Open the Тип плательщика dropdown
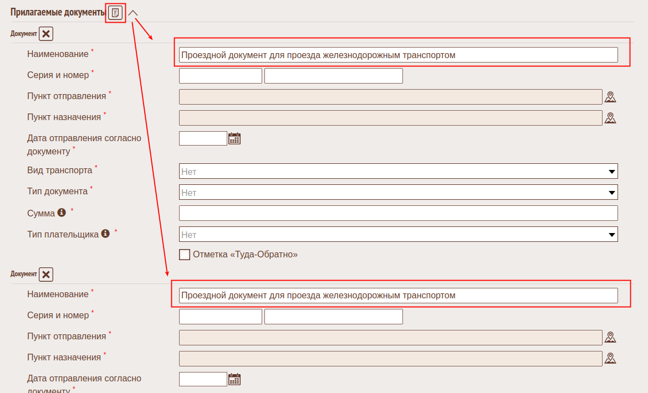This screenshot has width=648, height=393. [x=398, y=234]
